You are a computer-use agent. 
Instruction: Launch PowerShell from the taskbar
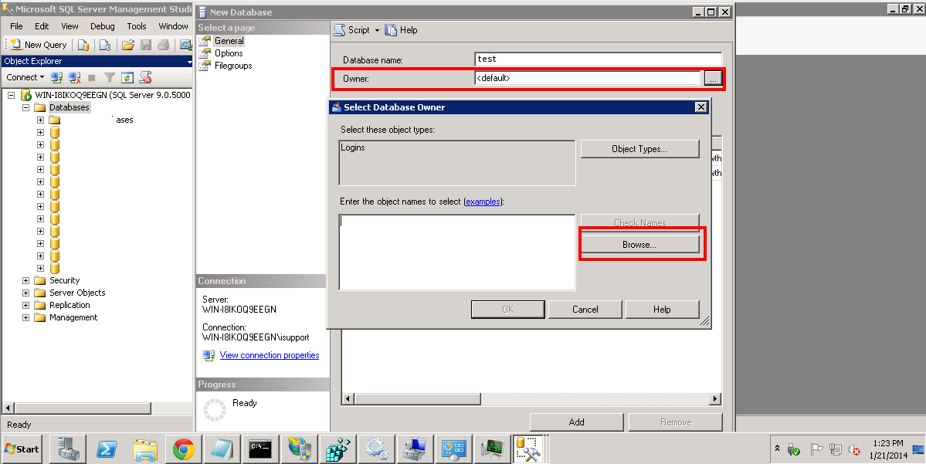[x=107, y=450]
